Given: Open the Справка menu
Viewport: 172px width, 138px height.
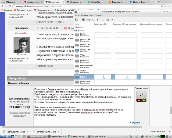Looking at the screenshot, I should coord(99,15).
